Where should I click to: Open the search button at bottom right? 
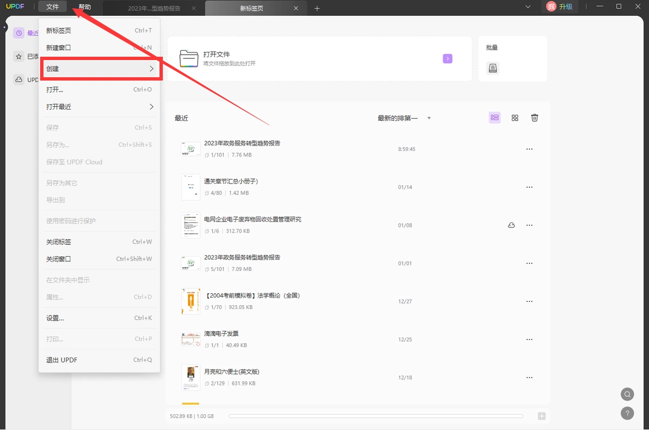(627, 394)
